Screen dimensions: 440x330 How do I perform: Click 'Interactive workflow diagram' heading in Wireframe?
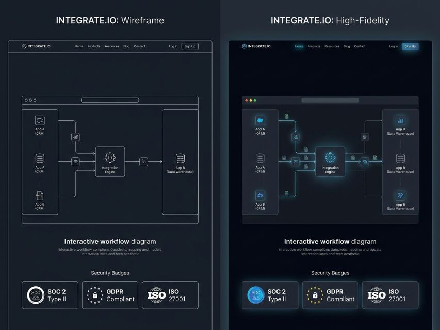click(110, 242)
